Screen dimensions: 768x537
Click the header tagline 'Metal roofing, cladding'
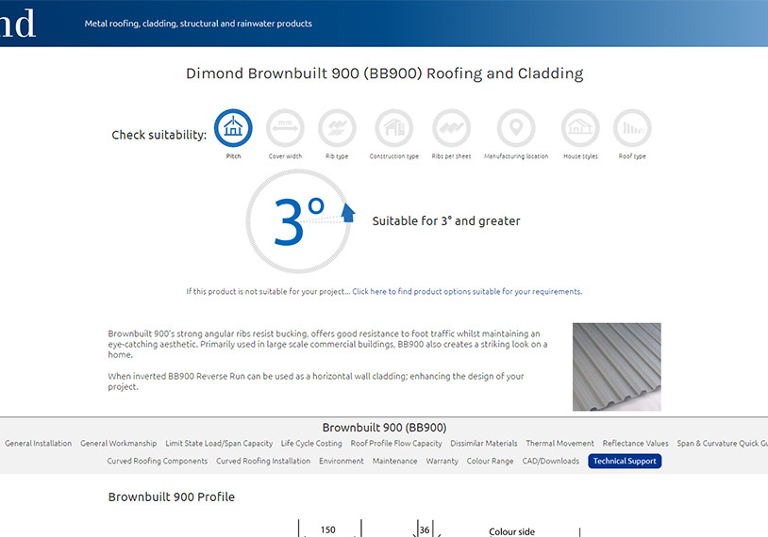click(198, 24)
